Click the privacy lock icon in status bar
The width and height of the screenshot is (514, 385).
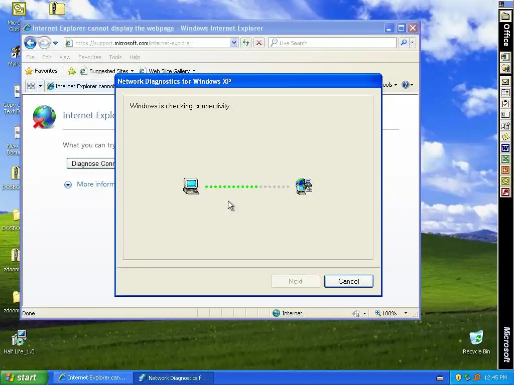pos(356,314)
